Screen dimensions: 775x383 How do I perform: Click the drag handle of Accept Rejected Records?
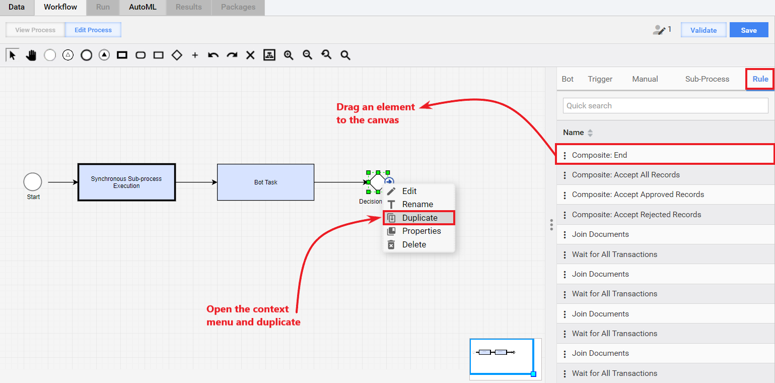565,215
